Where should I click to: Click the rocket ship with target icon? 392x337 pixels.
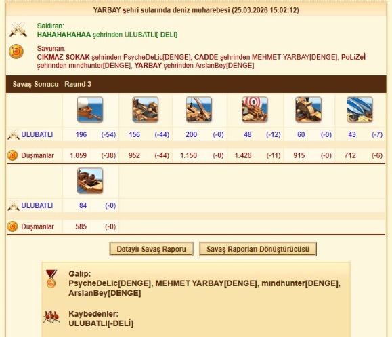(x=255, y=109)
